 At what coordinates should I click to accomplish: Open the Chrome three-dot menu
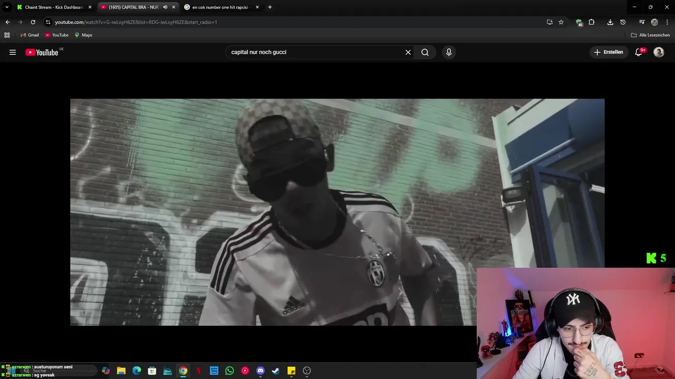668,22
